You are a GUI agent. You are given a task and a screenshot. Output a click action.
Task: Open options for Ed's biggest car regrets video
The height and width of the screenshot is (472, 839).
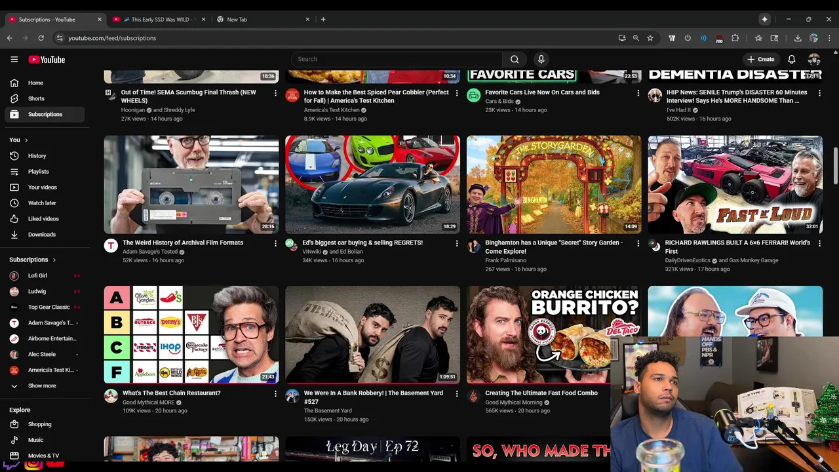tap(457, 243)
